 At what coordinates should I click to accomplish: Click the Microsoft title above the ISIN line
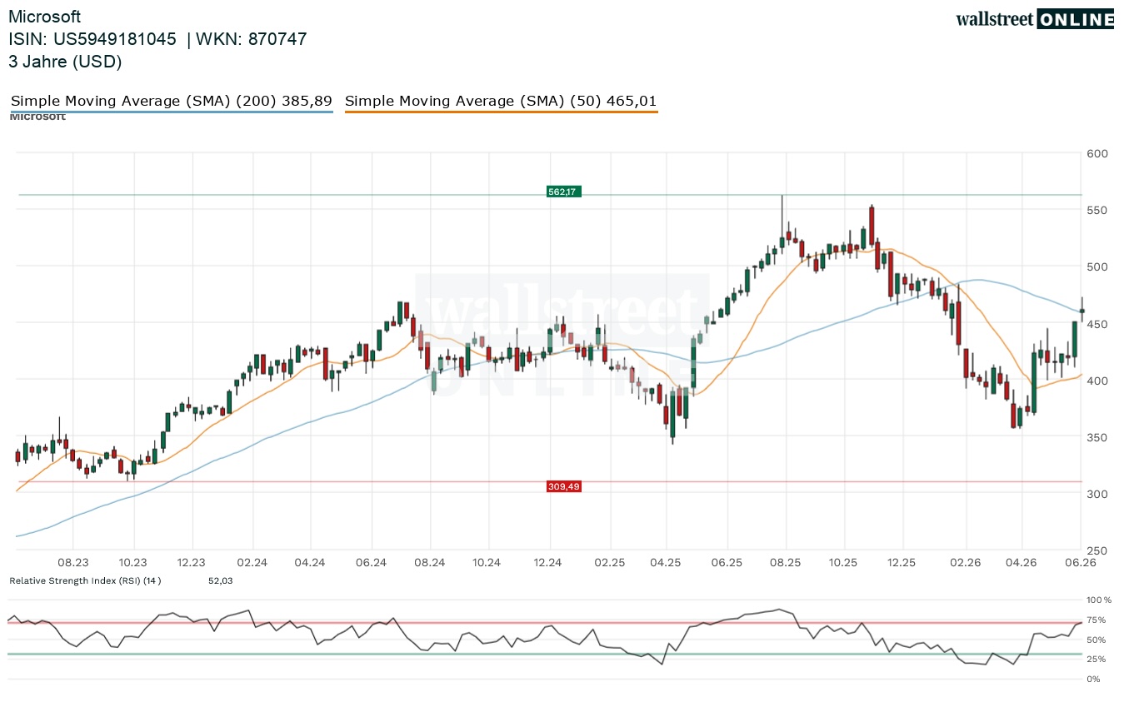[x=45, y=17]
